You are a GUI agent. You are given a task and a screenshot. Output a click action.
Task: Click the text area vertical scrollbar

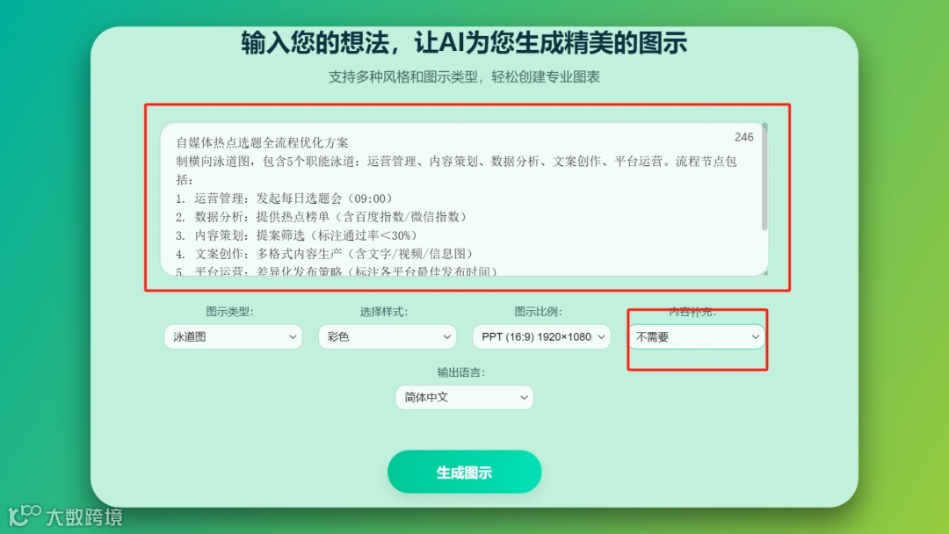764,177
